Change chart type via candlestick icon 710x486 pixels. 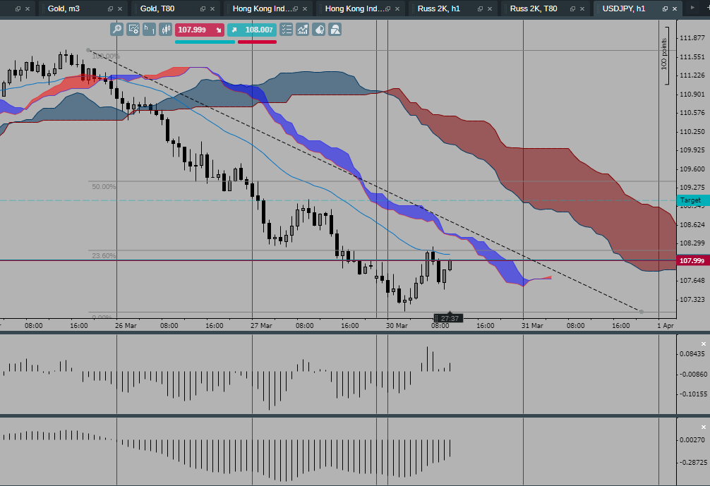[x=166, y=30]
